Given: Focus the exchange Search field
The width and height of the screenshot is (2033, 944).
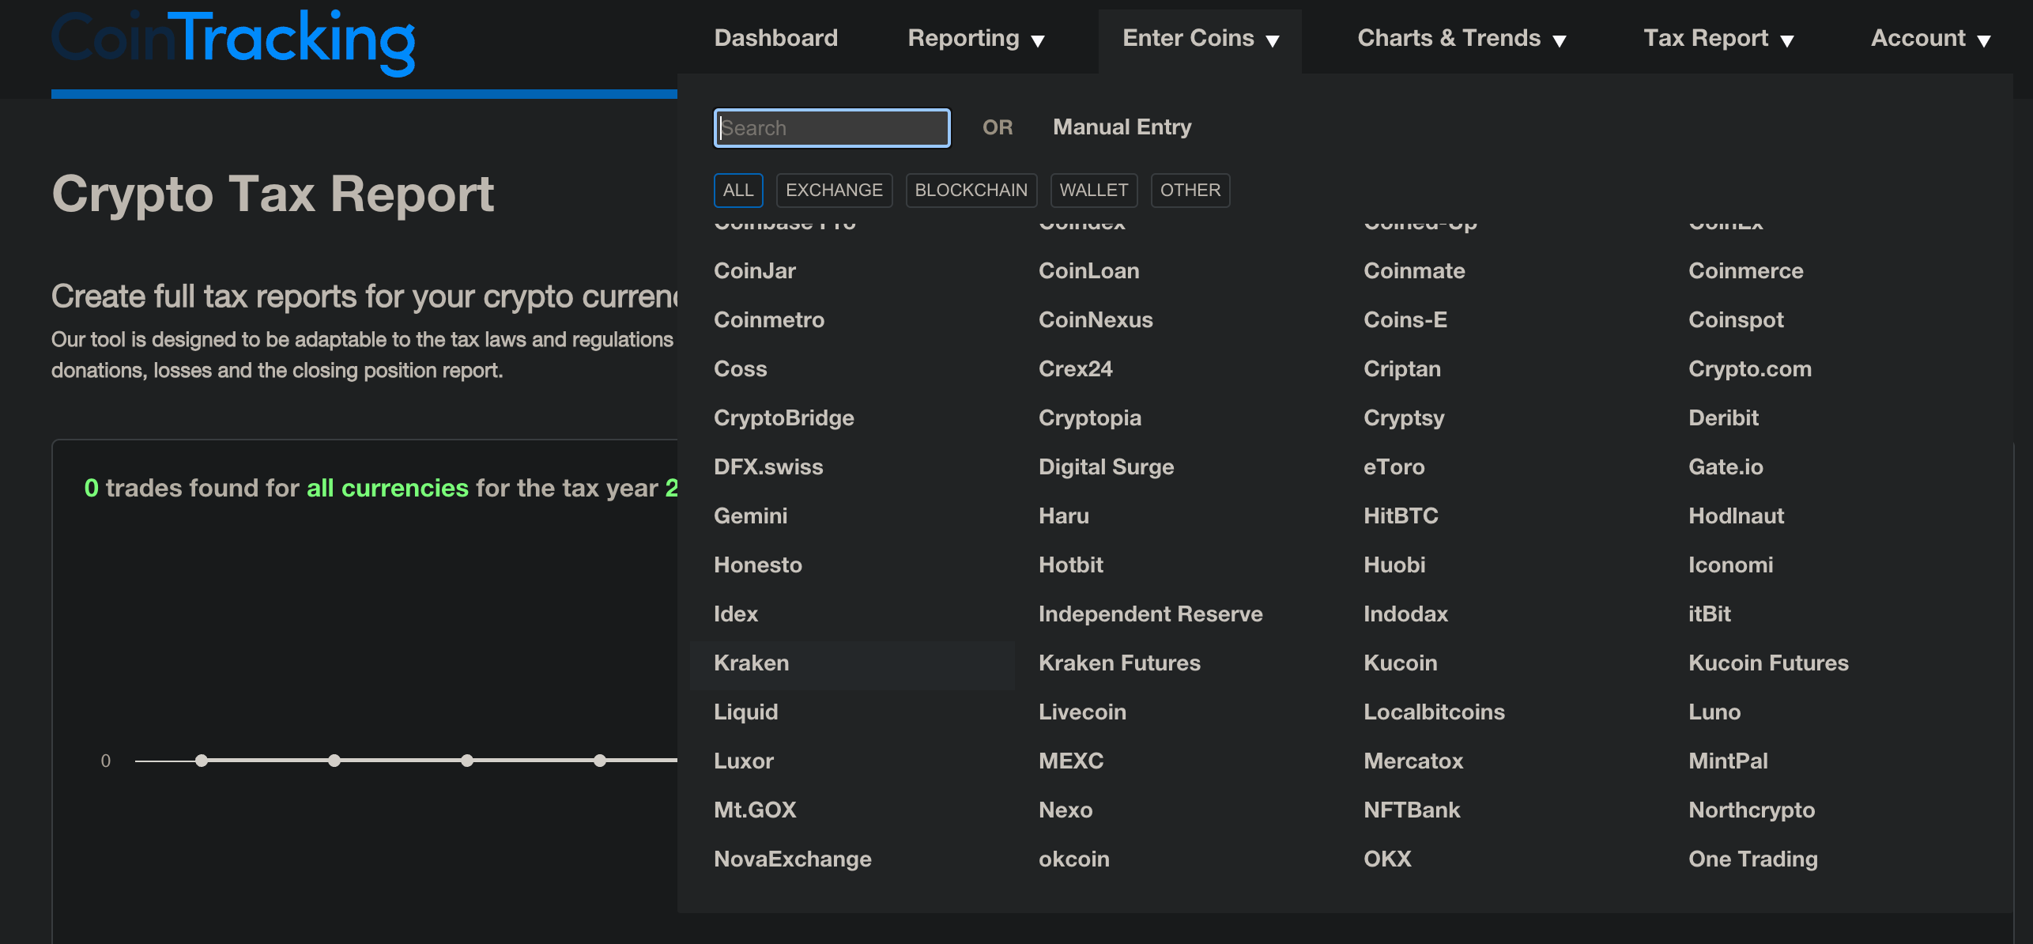Looking at the screenshot, I should point(832,128).
